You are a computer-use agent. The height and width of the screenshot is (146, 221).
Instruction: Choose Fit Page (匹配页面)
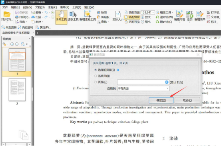(x=132, y=12)
